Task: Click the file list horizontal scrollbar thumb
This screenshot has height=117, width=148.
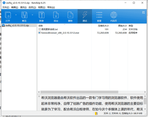Action: [79, 92]
